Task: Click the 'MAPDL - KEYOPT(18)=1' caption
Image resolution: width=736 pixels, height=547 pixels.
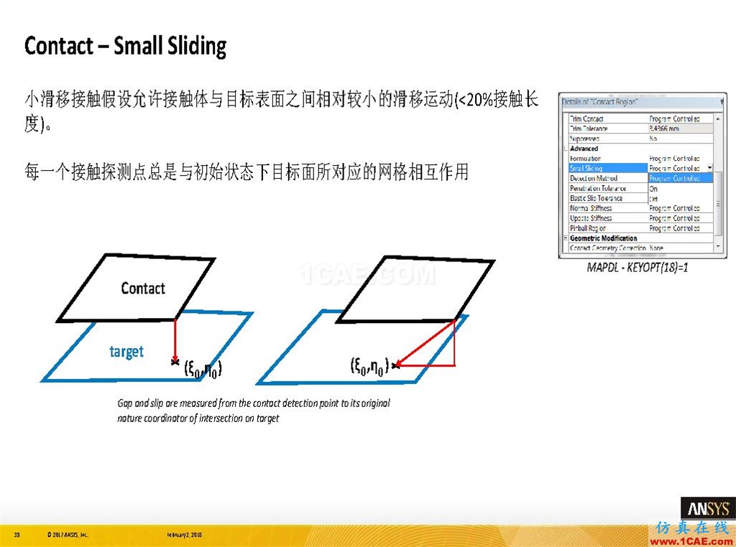Action: pos(637,268)
